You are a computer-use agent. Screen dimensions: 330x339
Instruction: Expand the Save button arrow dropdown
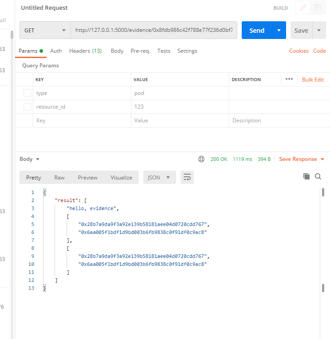point(319,30)
